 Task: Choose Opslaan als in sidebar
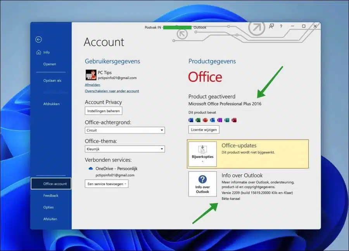point(52,80)
